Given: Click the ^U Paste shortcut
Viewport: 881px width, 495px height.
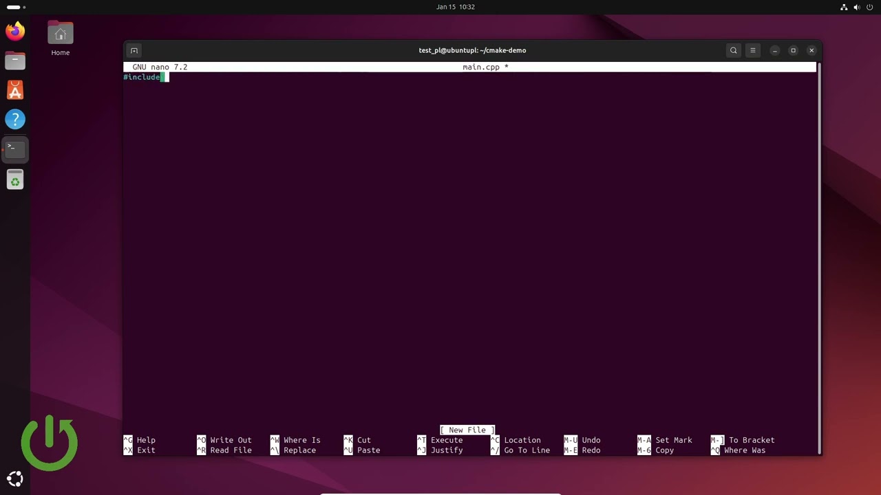Looking at the screenshot, I should 362,450.
